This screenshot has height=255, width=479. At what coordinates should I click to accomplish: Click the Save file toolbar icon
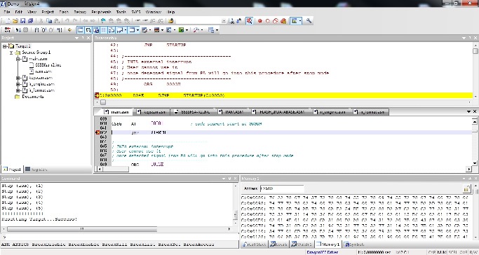click(22, 21)
